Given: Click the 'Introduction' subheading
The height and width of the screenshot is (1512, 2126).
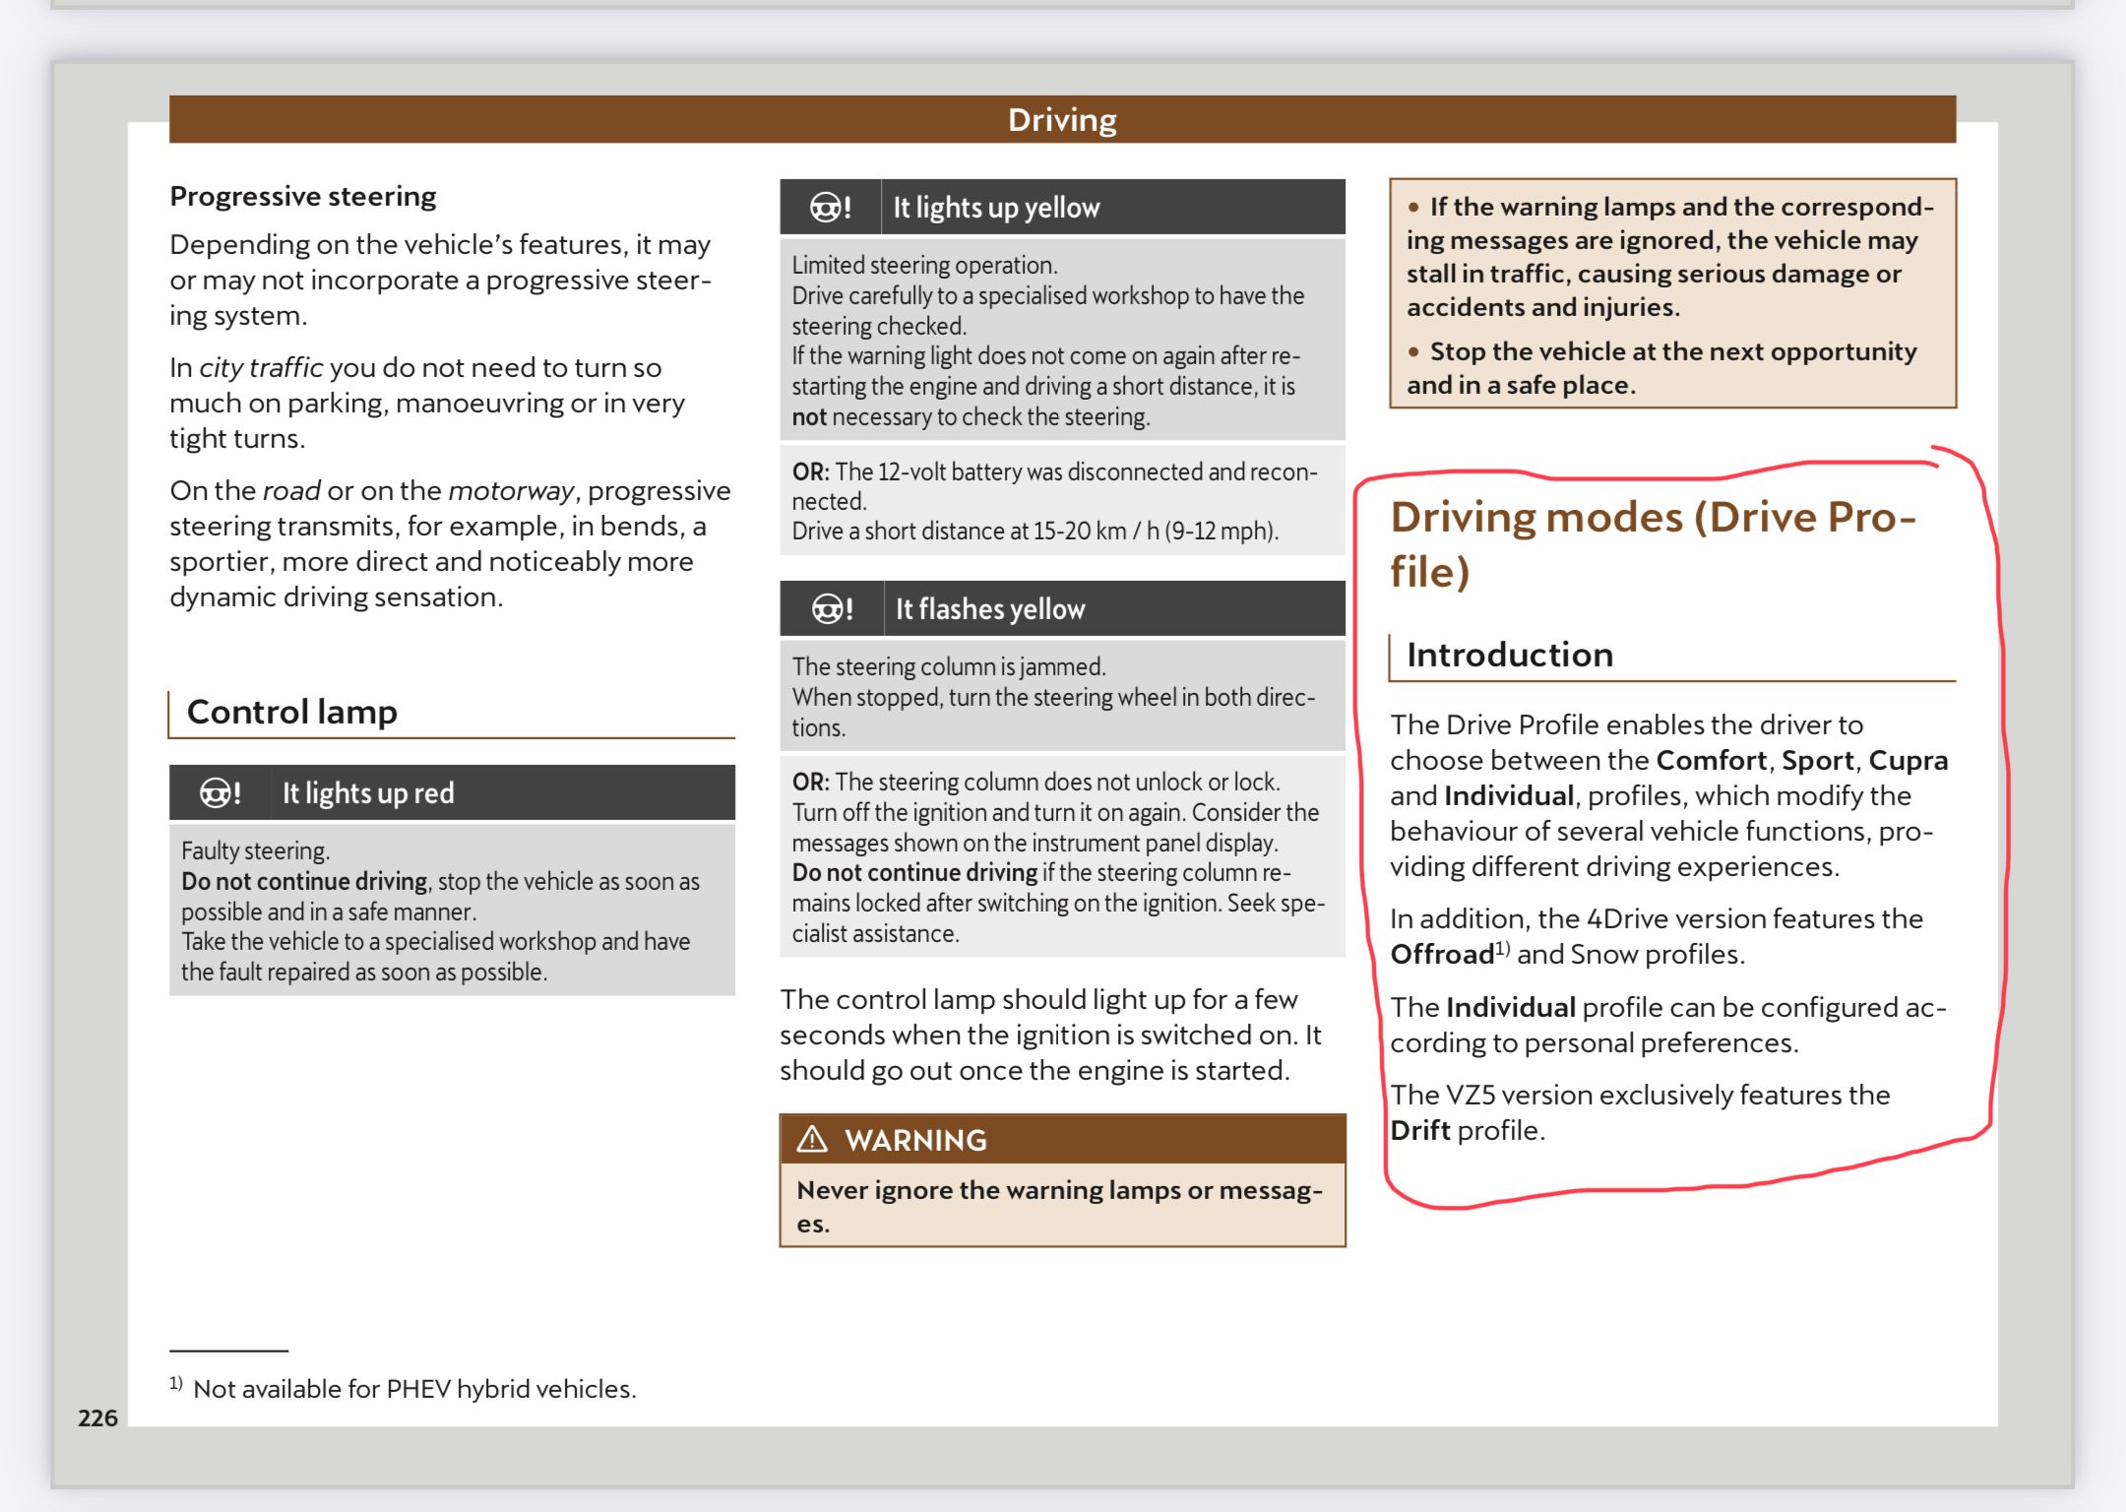Looking at the screenshot, I should tap(1510, 655).
